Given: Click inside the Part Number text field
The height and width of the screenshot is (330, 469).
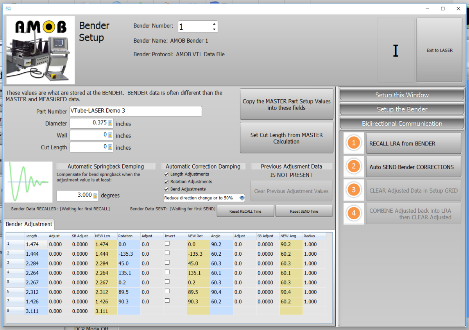Looking at the screenshot, I should 136,111.
